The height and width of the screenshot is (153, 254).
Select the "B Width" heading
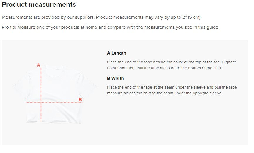click(115, 78)
